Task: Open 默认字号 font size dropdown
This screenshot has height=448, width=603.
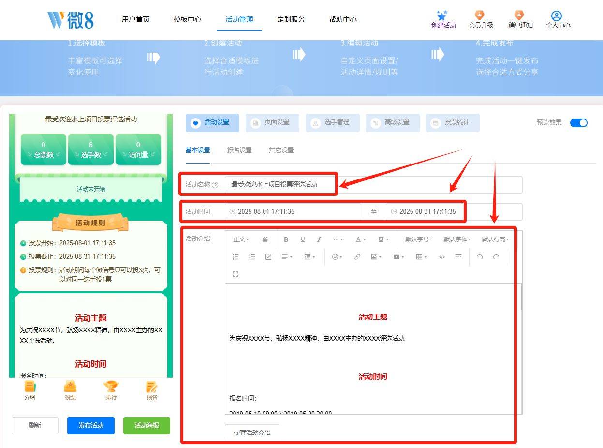Action: (x=418, y=239)
